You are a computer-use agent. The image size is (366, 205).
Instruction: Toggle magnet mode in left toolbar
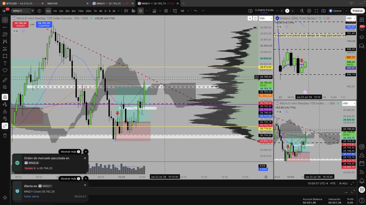pyautogui.click(x=5, y=97)
